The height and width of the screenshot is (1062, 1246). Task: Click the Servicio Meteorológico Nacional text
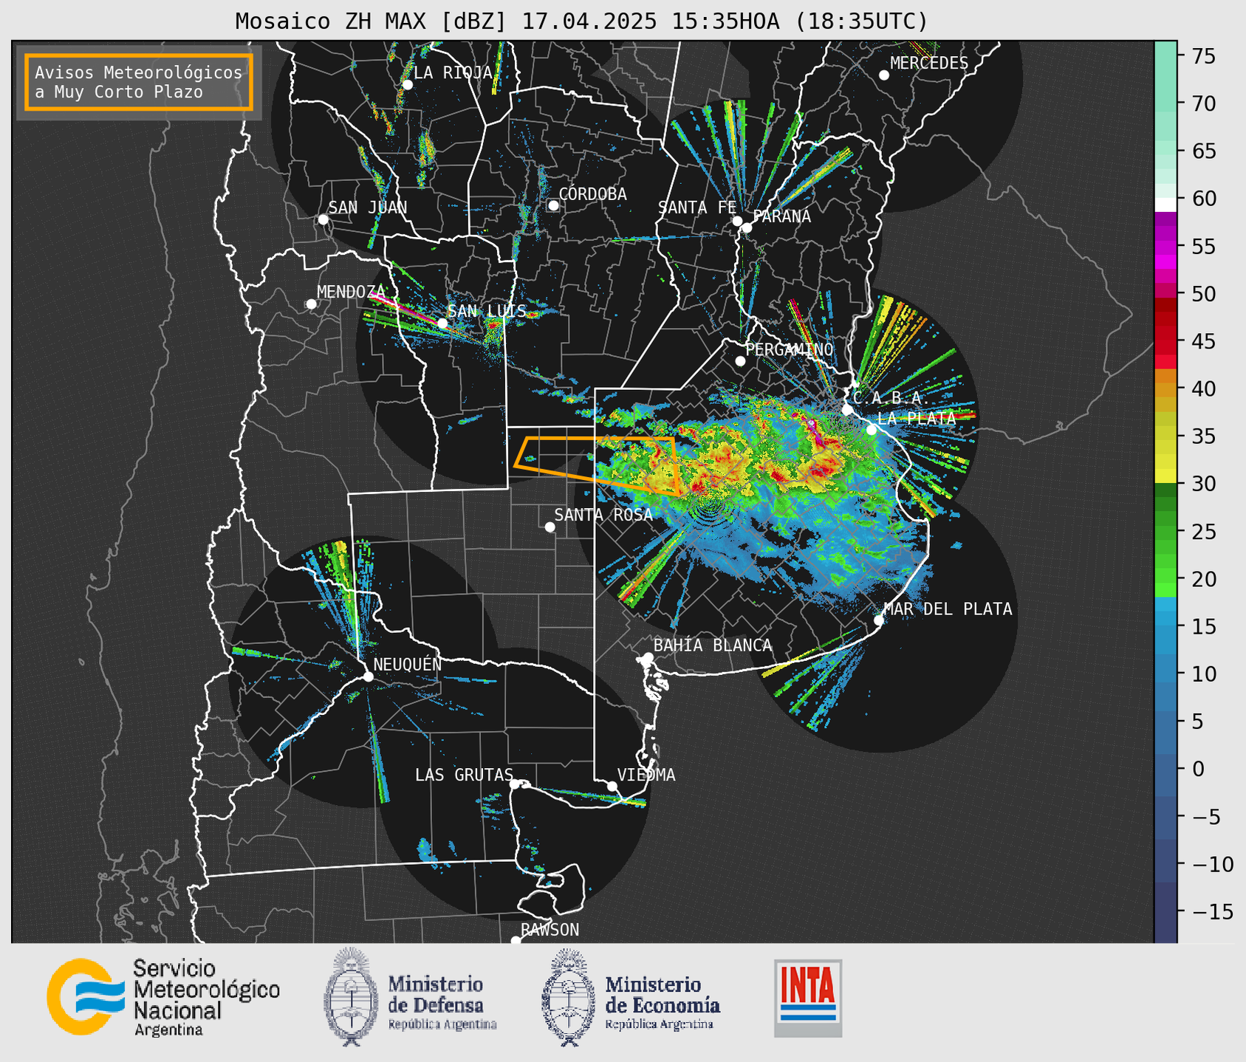[x=206, y=997]
